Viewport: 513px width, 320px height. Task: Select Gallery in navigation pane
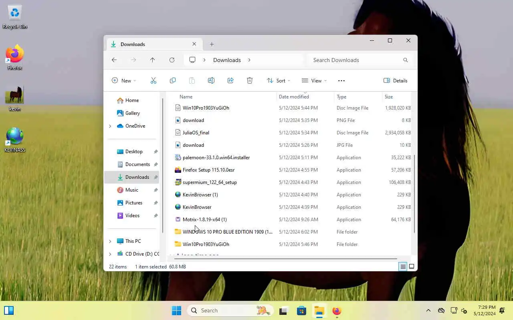(132, 113)
